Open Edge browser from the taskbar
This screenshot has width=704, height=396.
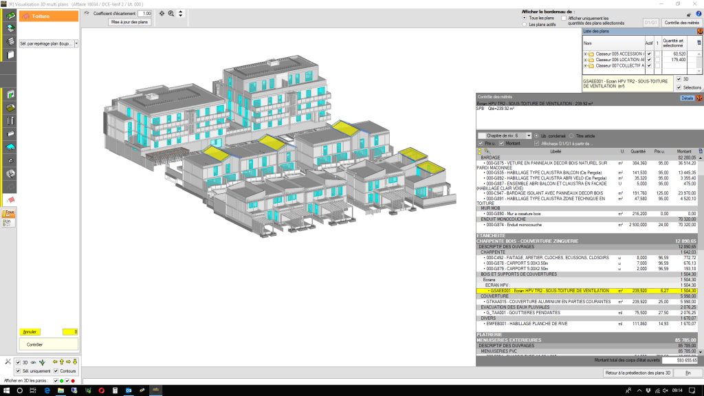tap(47, 390)
